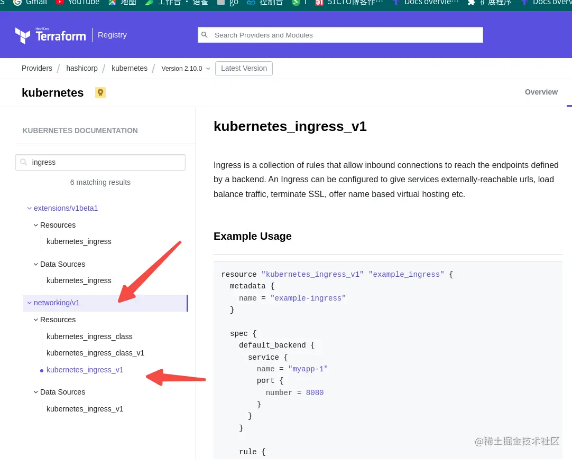572x459 pixels.
Task: Open kubernetes_ingress resource under extensions/v1beta1
Action: click(x=79, y=241)
